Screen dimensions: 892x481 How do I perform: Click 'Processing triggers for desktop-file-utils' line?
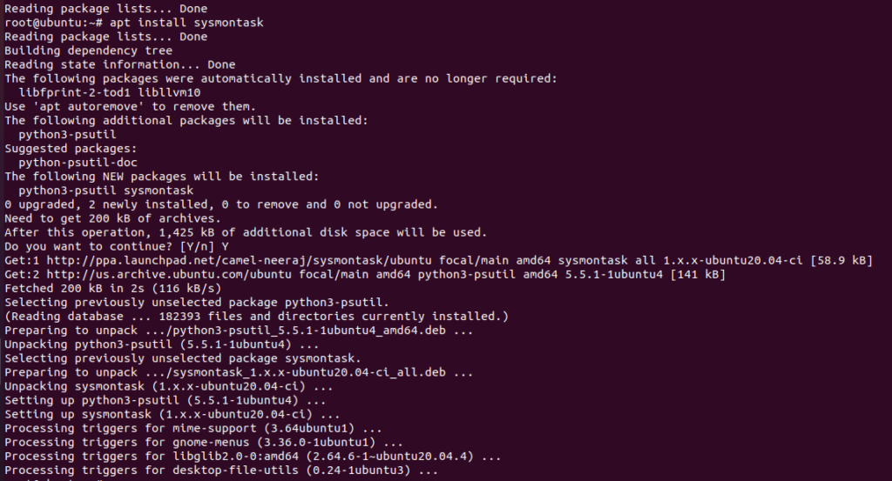[221, 471]
